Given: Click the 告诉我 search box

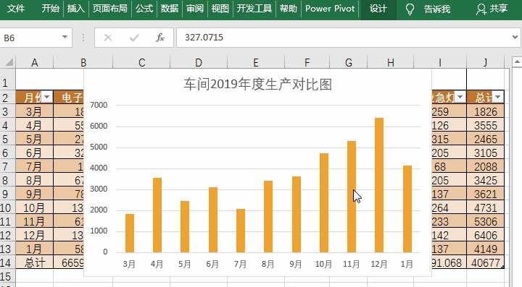Looking at the screenshot, I should click(x=437, y=9).
